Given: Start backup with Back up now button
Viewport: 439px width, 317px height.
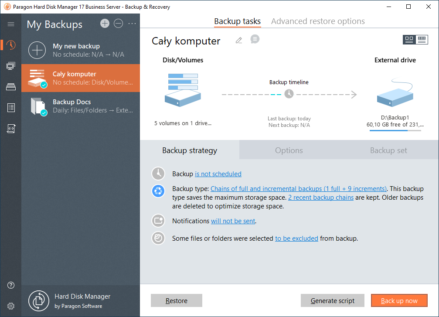Looking at the screenshot, I should (x=399, y=300).
